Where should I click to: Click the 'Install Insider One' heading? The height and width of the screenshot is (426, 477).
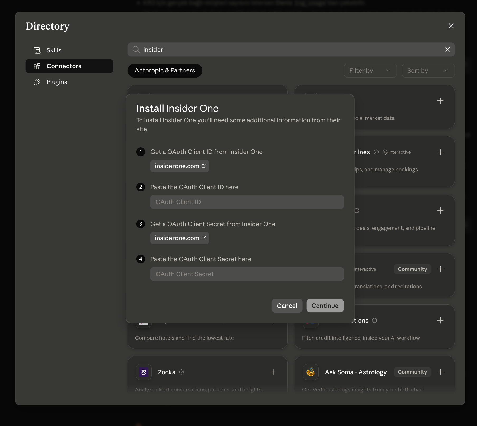click(x=178, y=109)
